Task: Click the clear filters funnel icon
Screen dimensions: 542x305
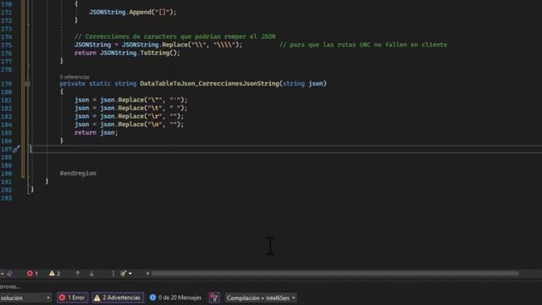Action: (x=214, y=297)
